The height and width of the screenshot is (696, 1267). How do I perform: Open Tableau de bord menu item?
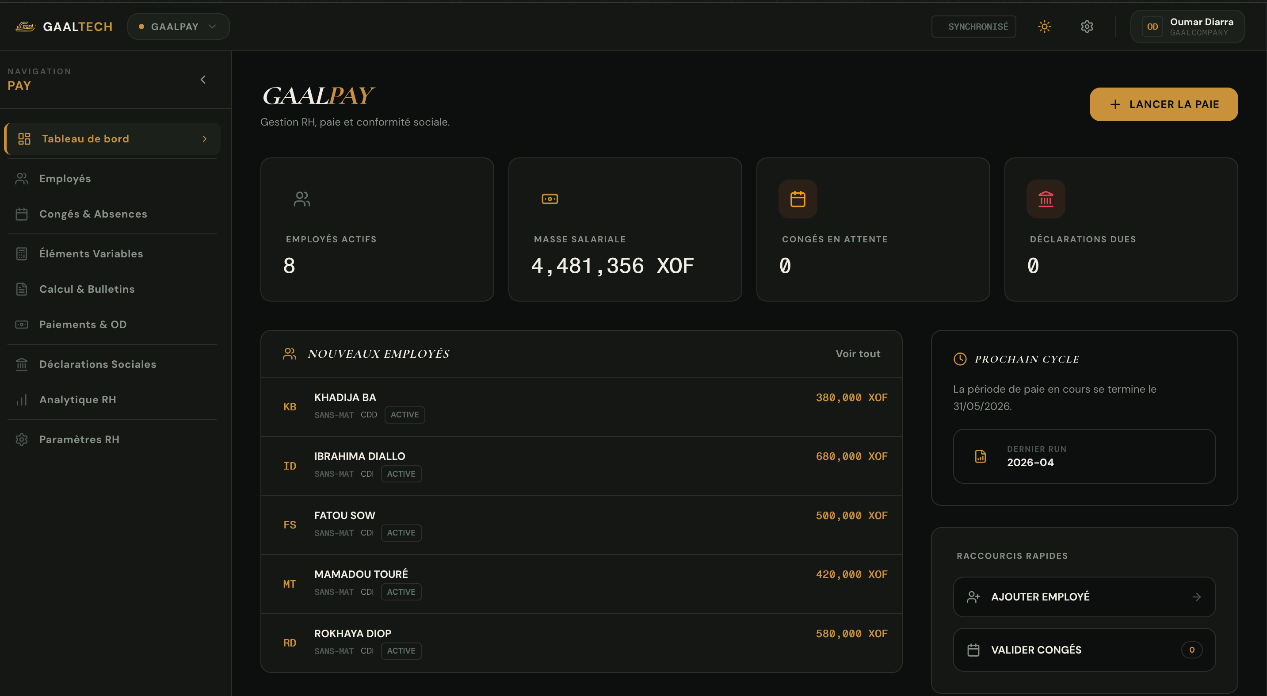tap(112, 139)
